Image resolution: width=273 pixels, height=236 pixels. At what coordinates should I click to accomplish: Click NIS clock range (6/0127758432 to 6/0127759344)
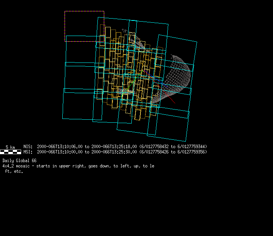173,147
